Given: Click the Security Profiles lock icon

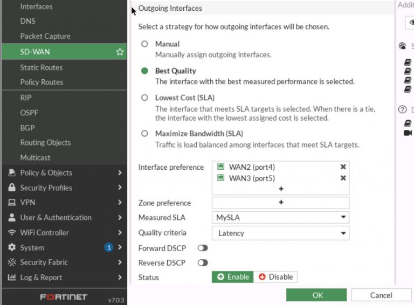Looking at the screenshot, I should click(x=11, y=188).
